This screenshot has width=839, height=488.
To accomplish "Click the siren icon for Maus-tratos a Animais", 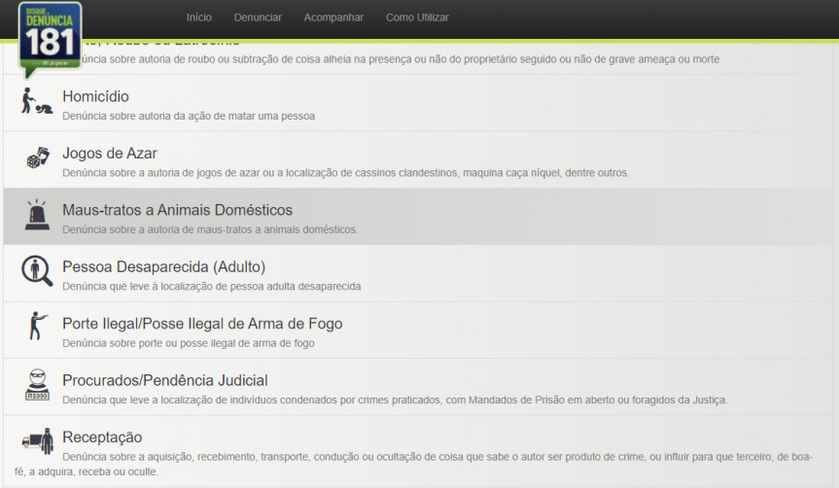I will tap(37, 215).
